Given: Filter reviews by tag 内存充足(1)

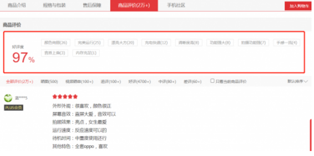Looking at the screenshot, I should (86, 53).
